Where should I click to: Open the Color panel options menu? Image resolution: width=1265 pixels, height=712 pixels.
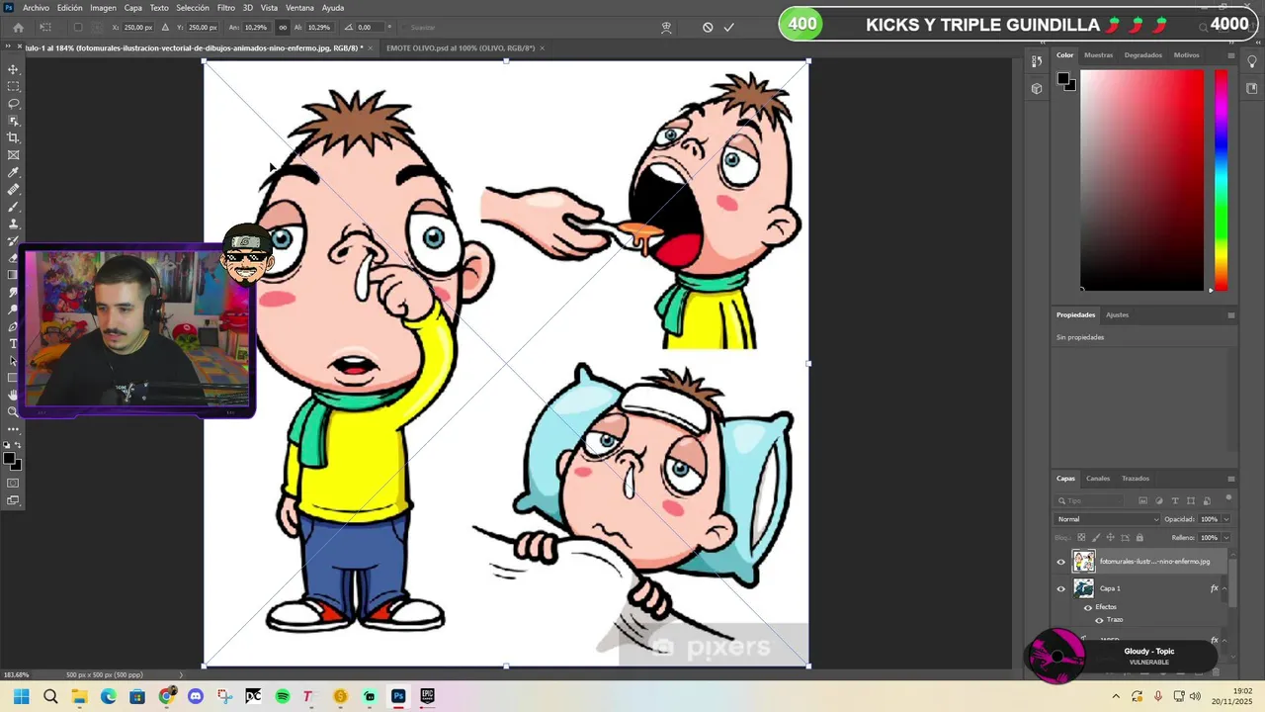tap(1231, 55)
